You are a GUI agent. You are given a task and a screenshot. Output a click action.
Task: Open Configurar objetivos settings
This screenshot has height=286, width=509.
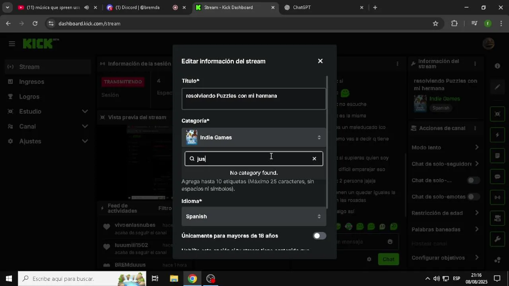tap(445, 258)
